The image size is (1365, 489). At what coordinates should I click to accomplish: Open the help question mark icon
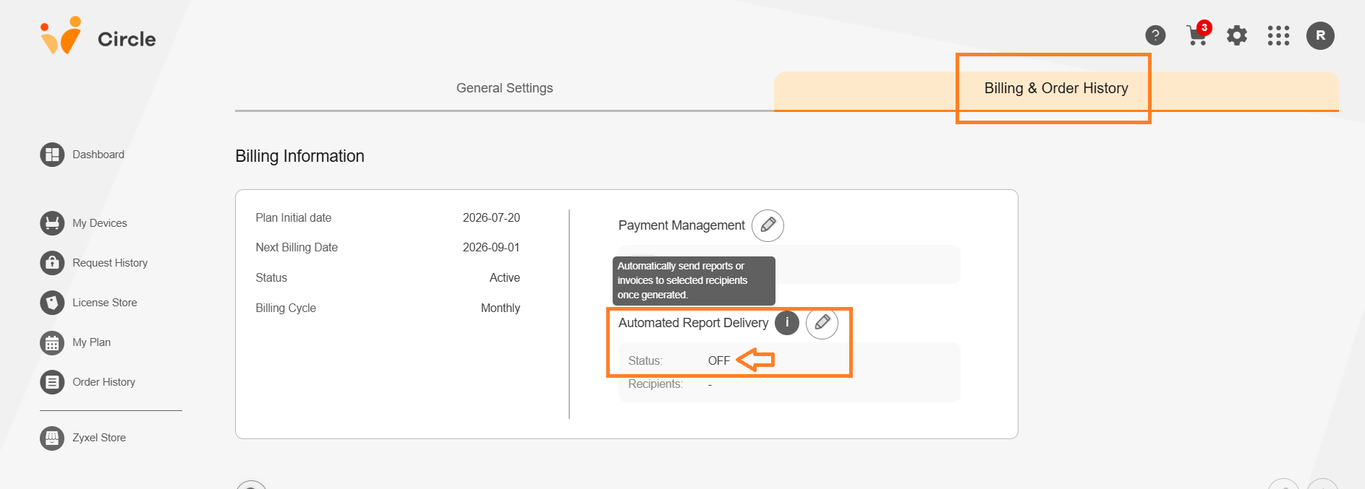click(1155, 35)
